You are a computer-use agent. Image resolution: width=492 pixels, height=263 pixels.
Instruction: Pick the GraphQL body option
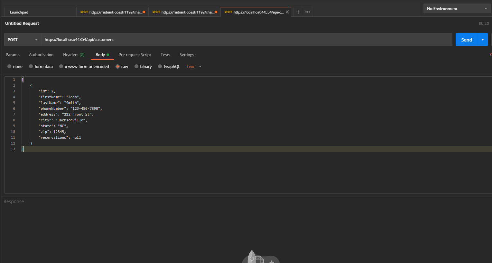(160, 67)
